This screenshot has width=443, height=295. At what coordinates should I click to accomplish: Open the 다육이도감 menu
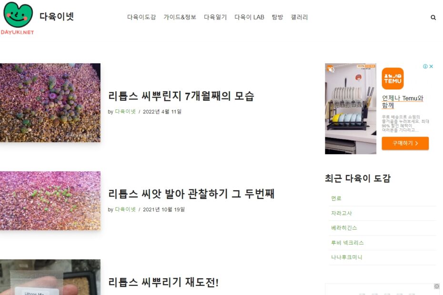[x=141, y=17]
